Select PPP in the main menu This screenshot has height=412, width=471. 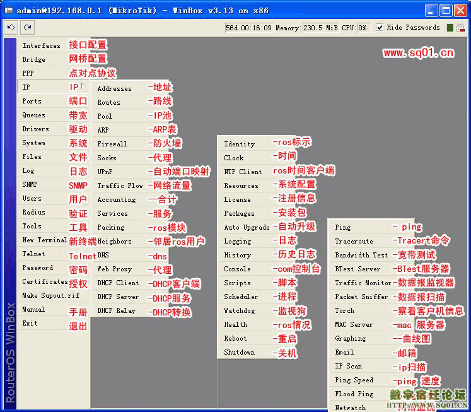(x=54, y=73)
